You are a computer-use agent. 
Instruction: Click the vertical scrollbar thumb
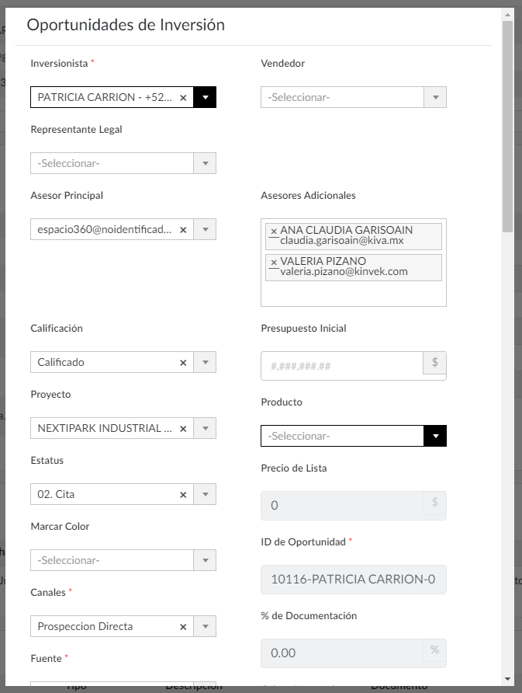coord(507,127)
